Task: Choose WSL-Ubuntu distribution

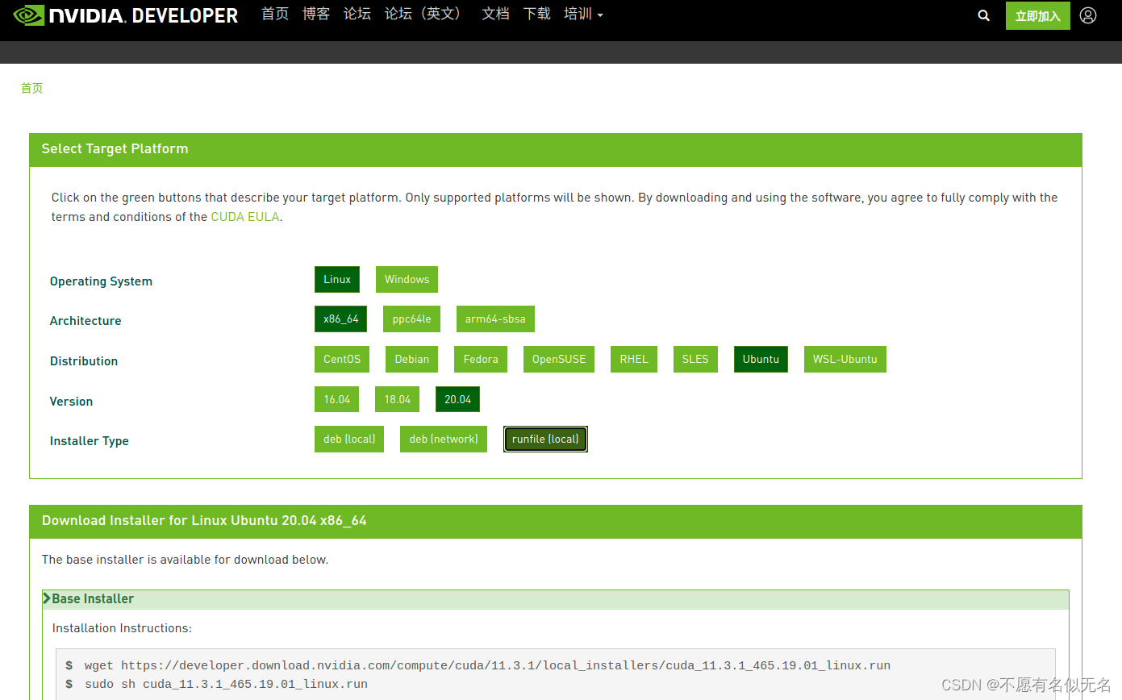Action: point(845,360)
